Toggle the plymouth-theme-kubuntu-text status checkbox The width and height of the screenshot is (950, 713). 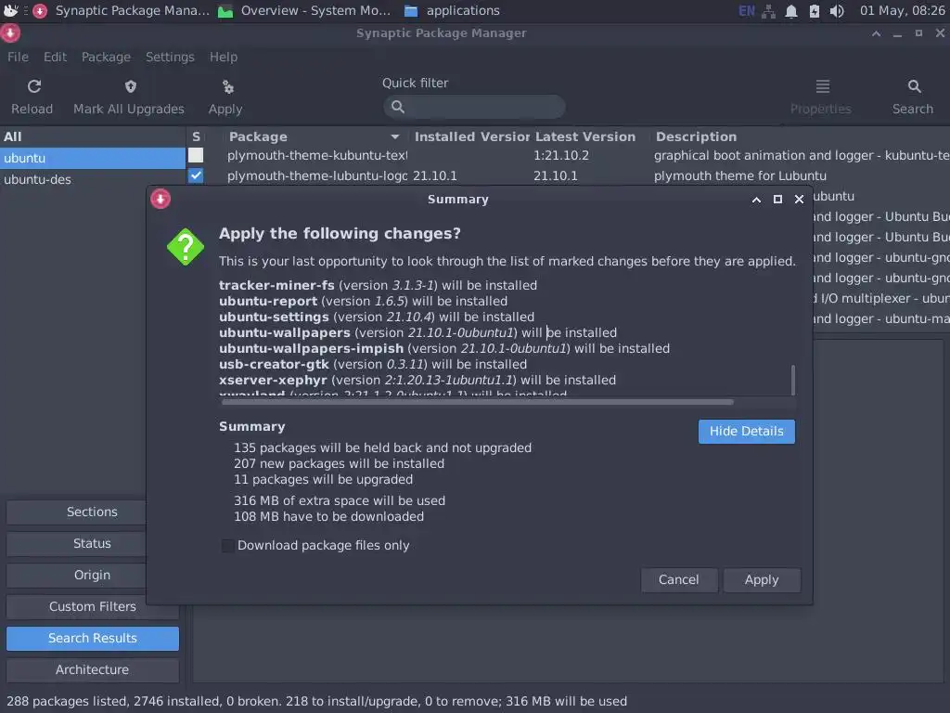pyautogui.click(x=196, y=155)
